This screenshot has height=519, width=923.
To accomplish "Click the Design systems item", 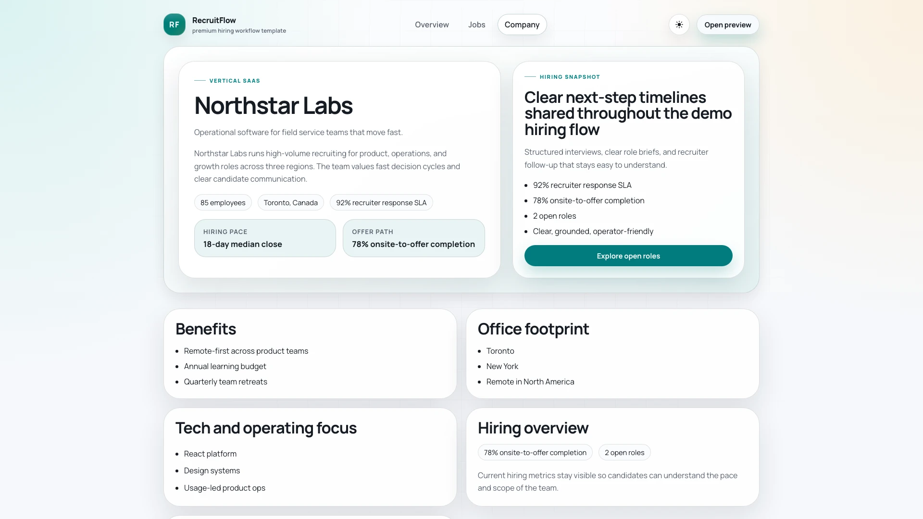I will (212, 470).
